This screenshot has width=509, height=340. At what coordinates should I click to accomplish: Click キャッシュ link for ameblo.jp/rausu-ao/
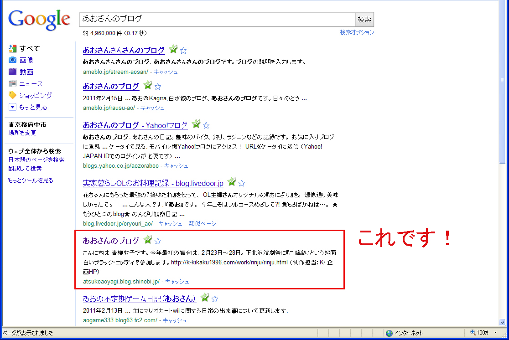152,108
